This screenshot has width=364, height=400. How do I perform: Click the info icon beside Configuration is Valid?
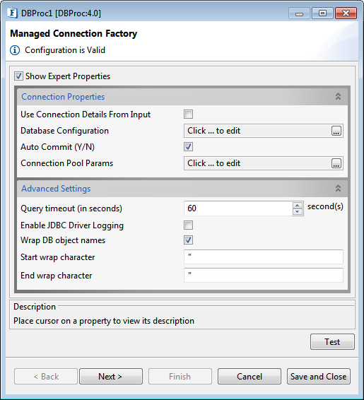coord(15,50)
